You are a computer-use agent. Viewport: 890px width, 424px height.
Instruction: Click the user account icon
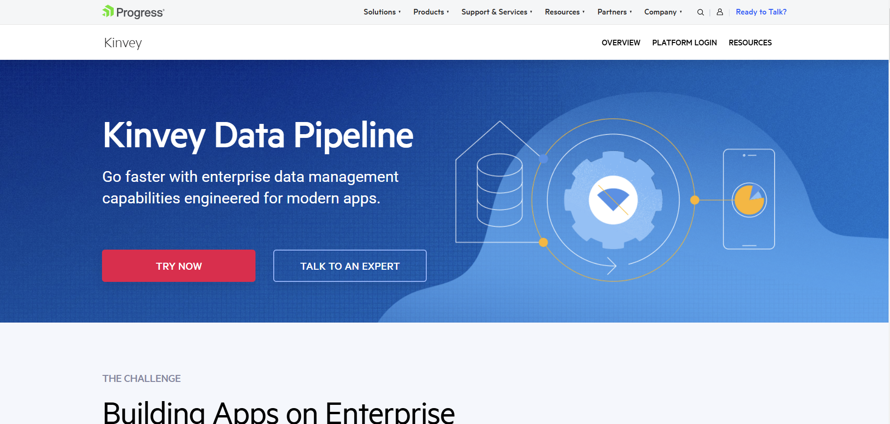coord(720,12)
